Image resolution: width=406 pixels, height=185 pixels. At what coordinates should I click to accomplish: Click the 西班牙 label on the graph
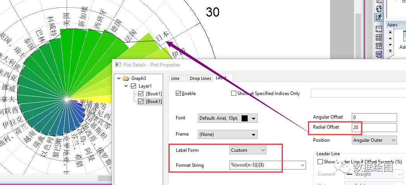click(100, 19)
